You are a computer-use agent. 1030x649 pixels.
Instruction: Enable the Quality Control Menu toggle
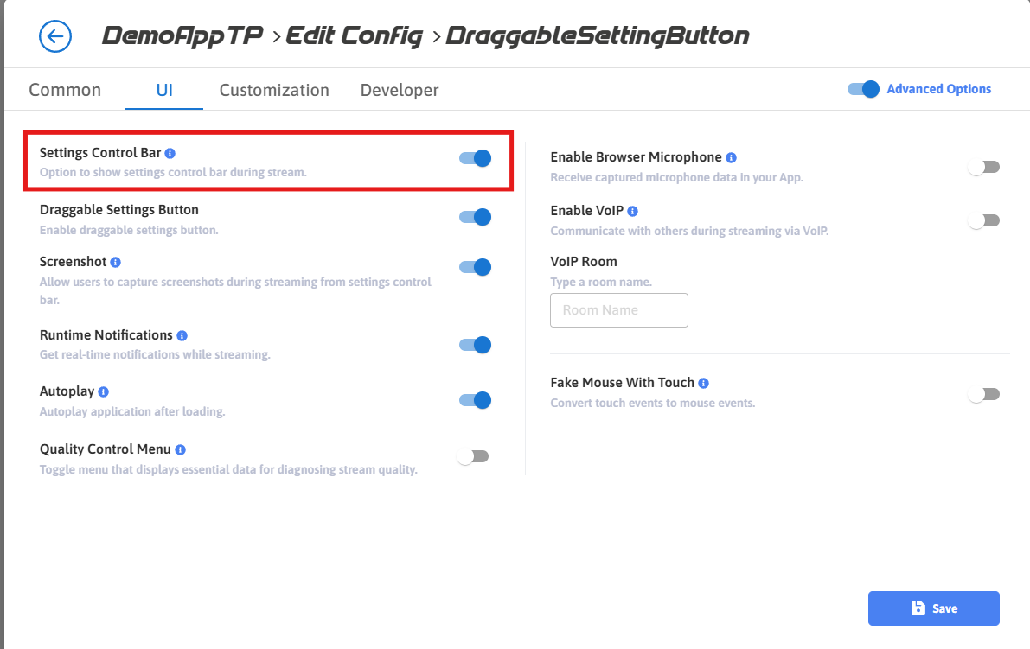[x=473, y=456]
